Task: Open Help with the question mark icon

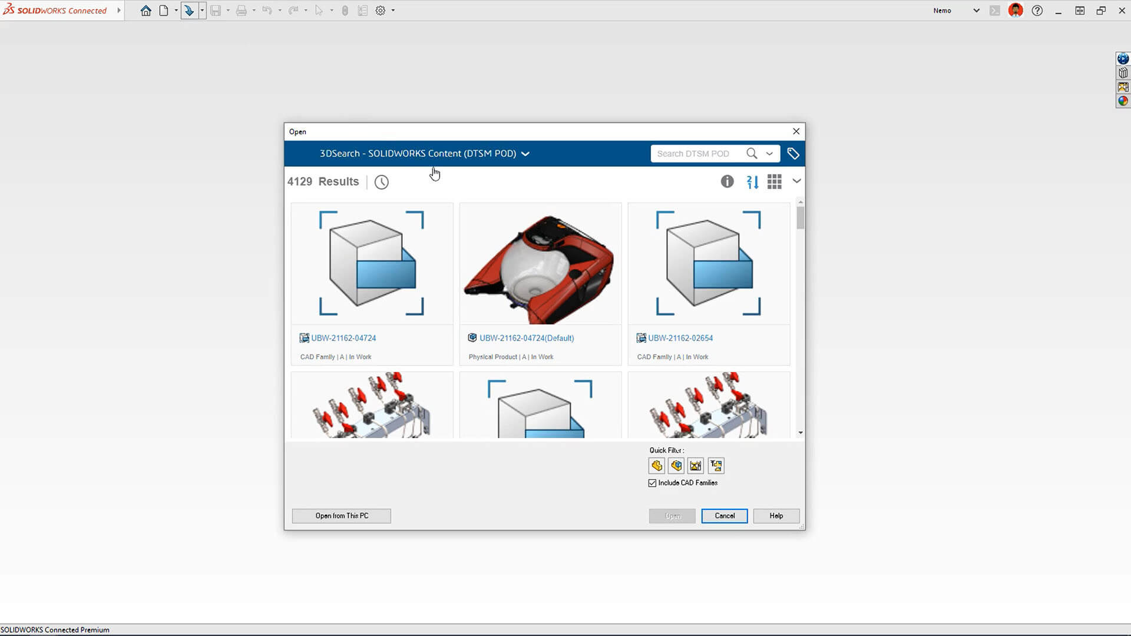Action: tap(1037, 11)
